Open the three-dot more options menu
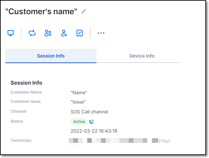 (101, 33)
